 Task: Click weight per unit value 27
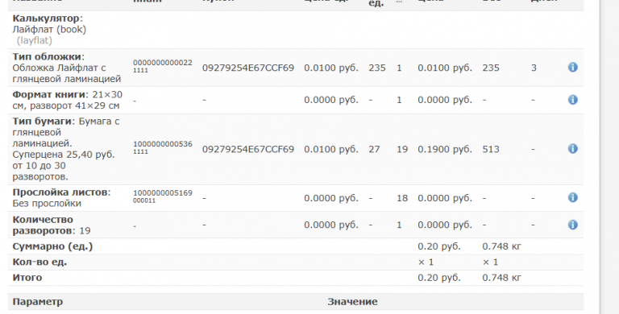374,149
